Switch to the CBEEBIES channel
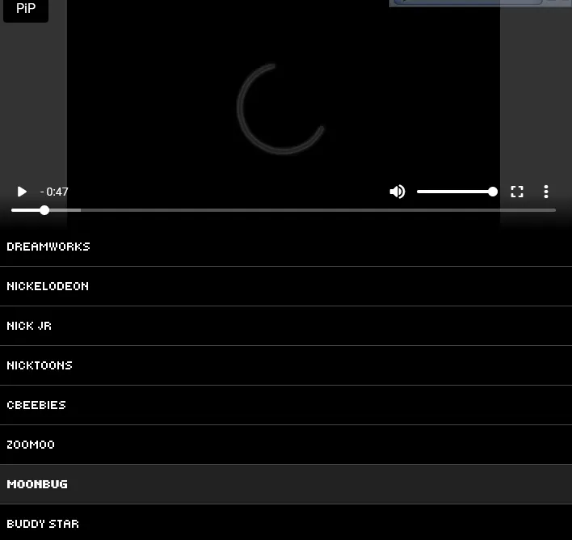Image resolution: width=572 pixels, height=540 pixels. (286, 405)
